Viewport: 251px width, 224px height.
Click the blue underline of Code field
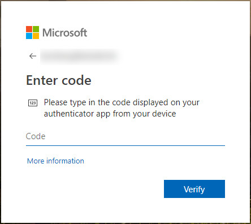125,145
